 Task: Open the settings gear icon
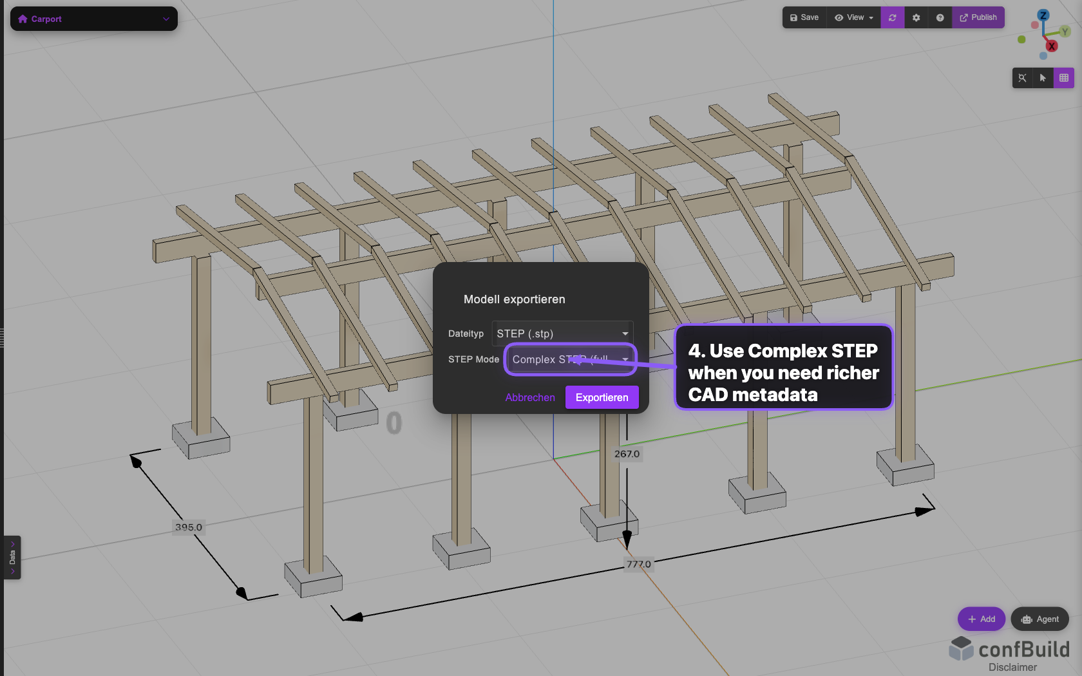(x=916, y=17)
